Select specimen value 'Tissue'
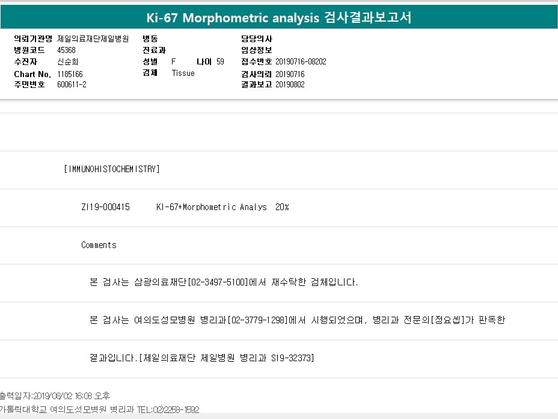 coord(183,73)
